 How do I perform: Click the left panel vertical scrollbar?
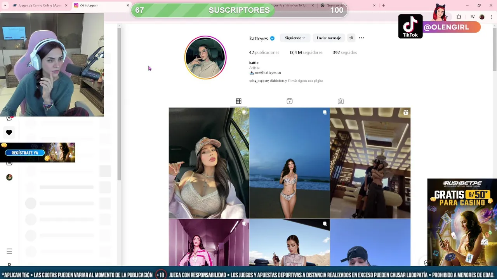coord(119,105)
